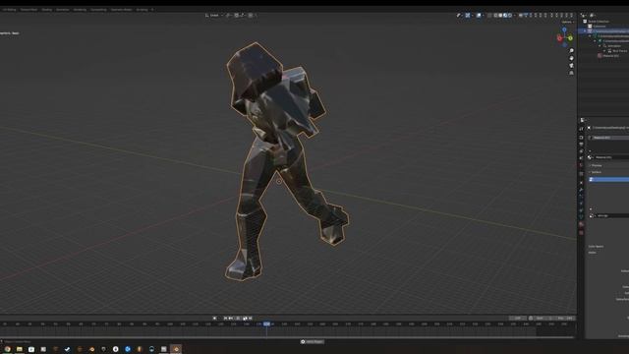Open the outliner editor type menu
Screen dimensions: 629x354
tap(584, 16)
